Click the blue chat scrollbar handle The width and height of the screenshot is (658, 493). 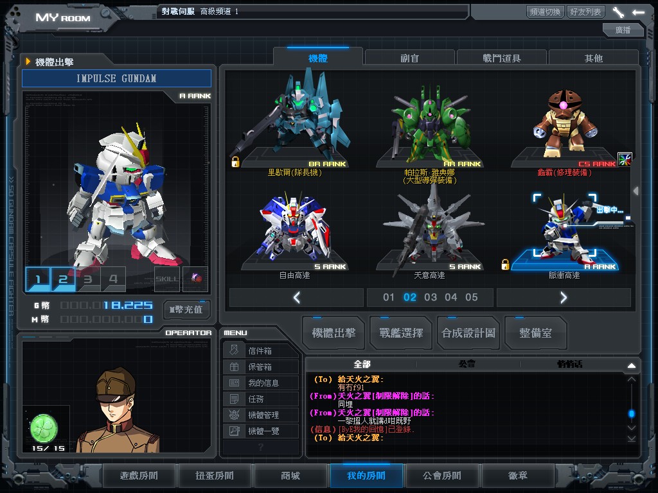pyautogui.click(x=631, y=414)
